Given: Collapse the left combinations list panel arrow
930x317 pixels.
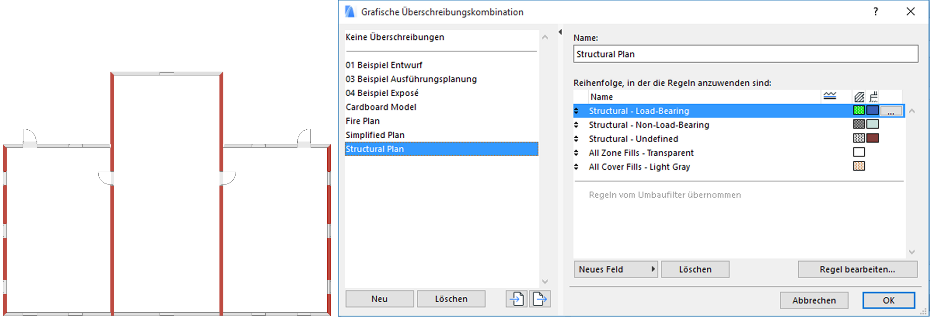Looking at the screenshot, I should tap(560, 32).
